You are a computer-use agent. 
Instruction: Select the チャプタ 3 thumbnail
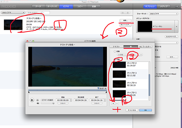point(119,74)
